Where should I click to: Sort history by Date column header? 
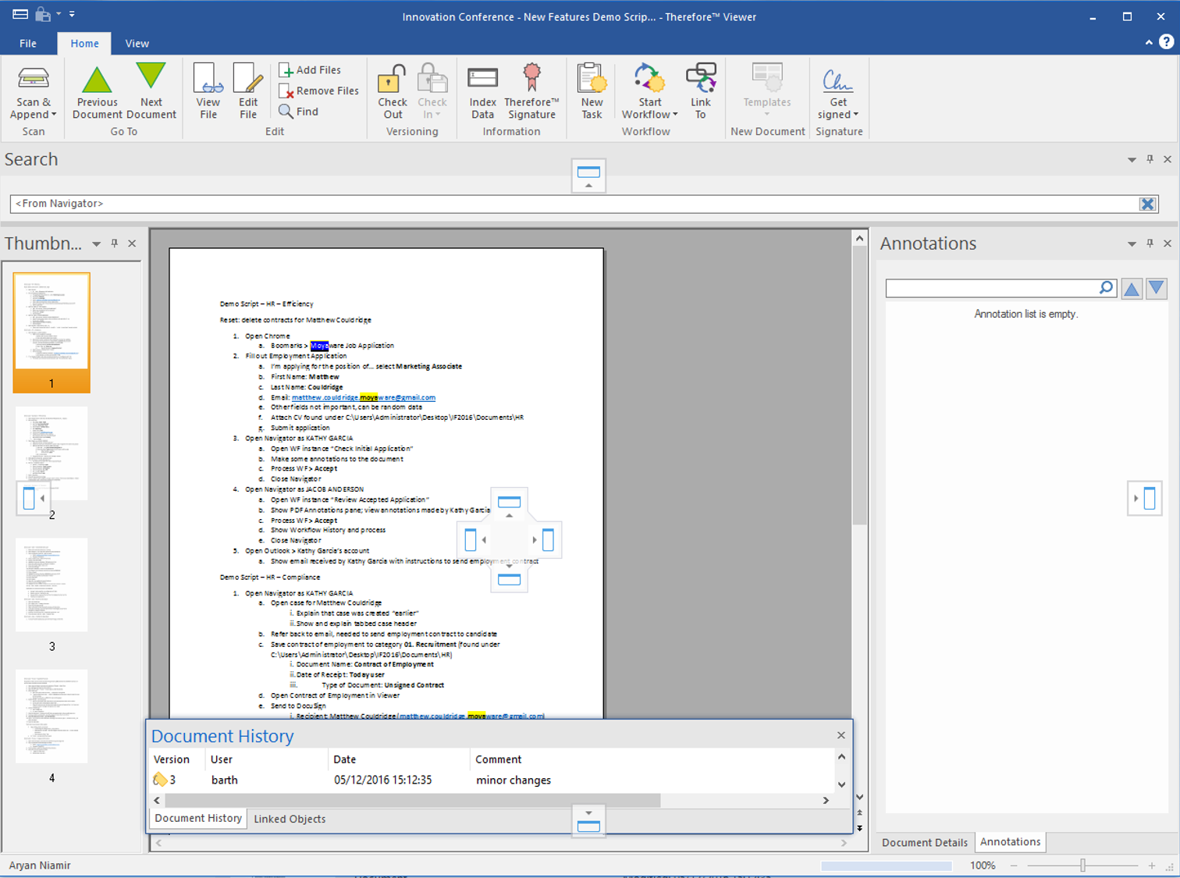click(399, 759)
